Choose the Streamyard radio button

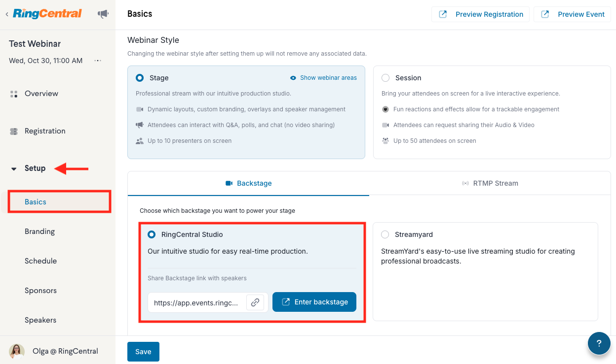click(385, 234)
